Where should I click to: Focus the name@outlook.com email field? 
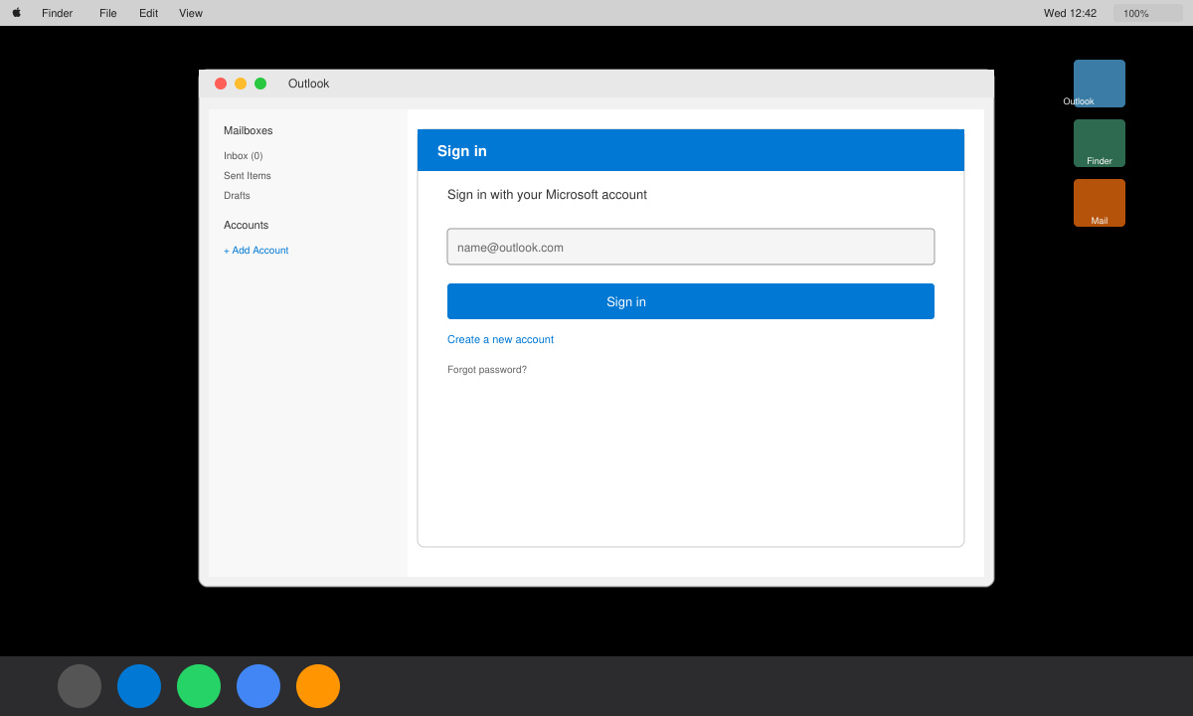pyautogui.click(x=691, y=247)
